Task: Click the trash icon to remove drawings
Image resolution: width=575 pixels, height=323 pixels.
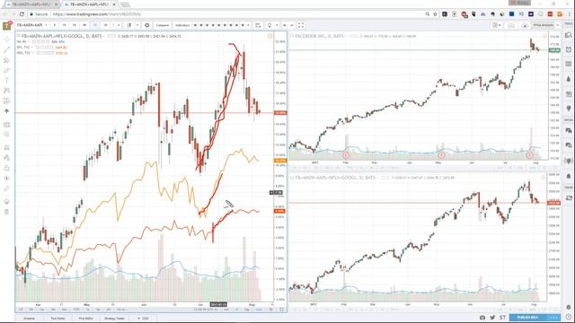Action: tap(6, 212)
